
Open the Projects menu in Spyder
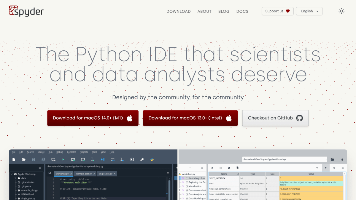point(84,152)
